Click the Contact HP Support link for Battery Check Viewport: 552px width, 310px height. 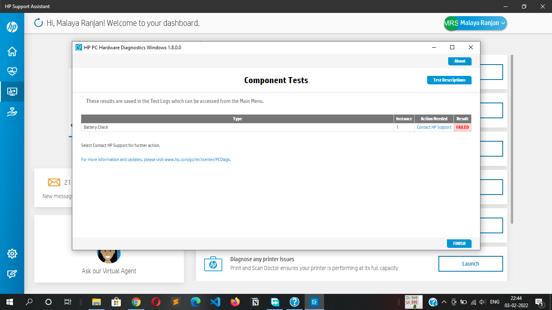click(x=434, y=127)
